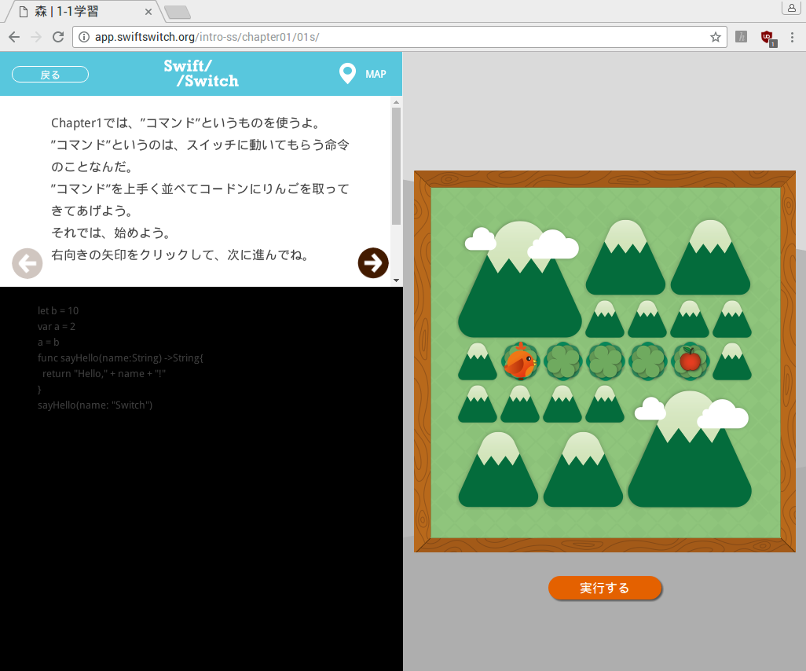806x671 pixels.
Task: Click the grayed left arrow icon
Action: 27,263
